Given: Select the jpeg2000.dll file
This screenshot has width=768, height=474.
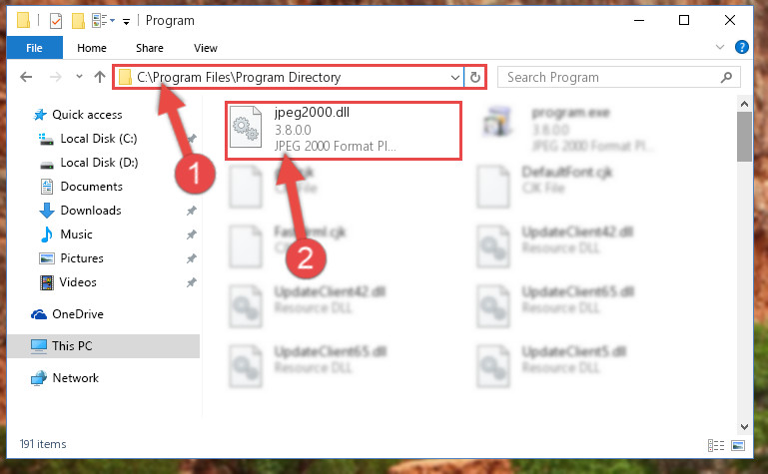Looking at the screenshot, I should pyautogui.click(x=344, y=130).
